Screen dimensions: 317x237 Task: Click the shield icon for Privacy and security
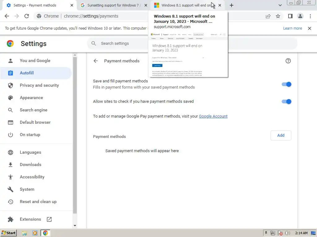10,85
